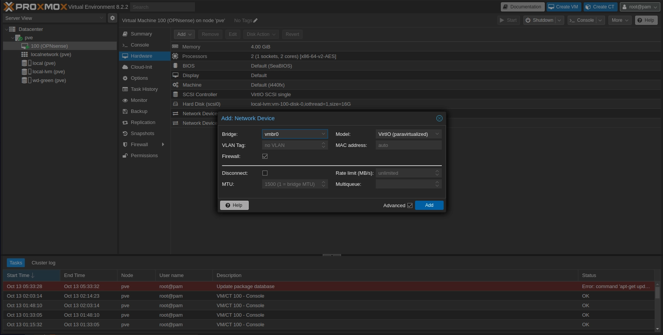The height and width of the screenshot is (335, 663).
Task: Enable the Disconnect checkbox
Action: pos(265,173)
